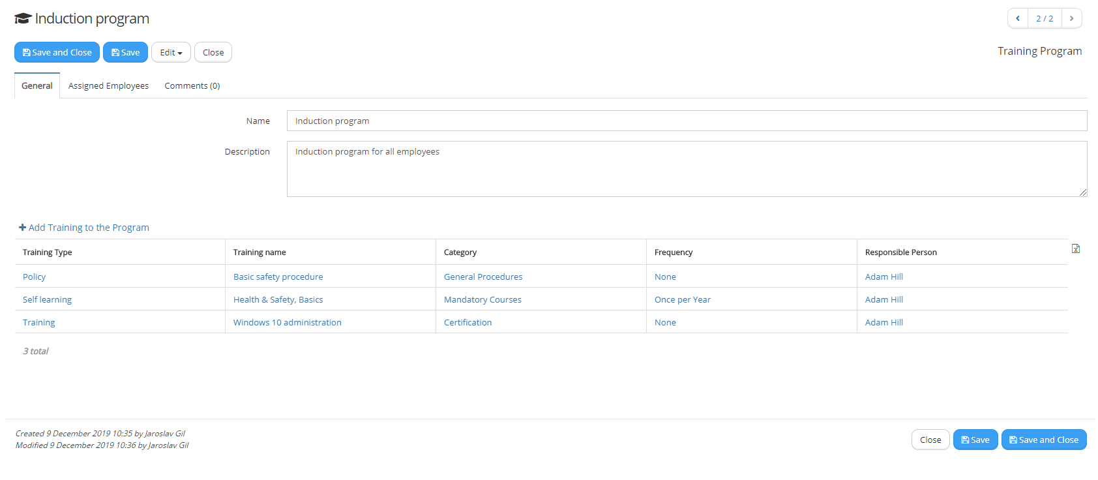Click Once per Year frequency link
Viewport: 1098px width, 480px height.
(x=683, y=299)
